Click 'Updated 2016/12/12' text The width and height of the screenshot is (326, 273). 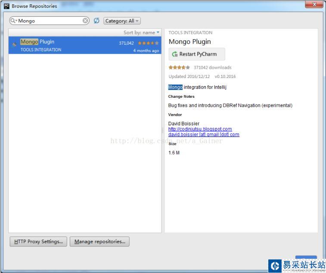[189, 76]
